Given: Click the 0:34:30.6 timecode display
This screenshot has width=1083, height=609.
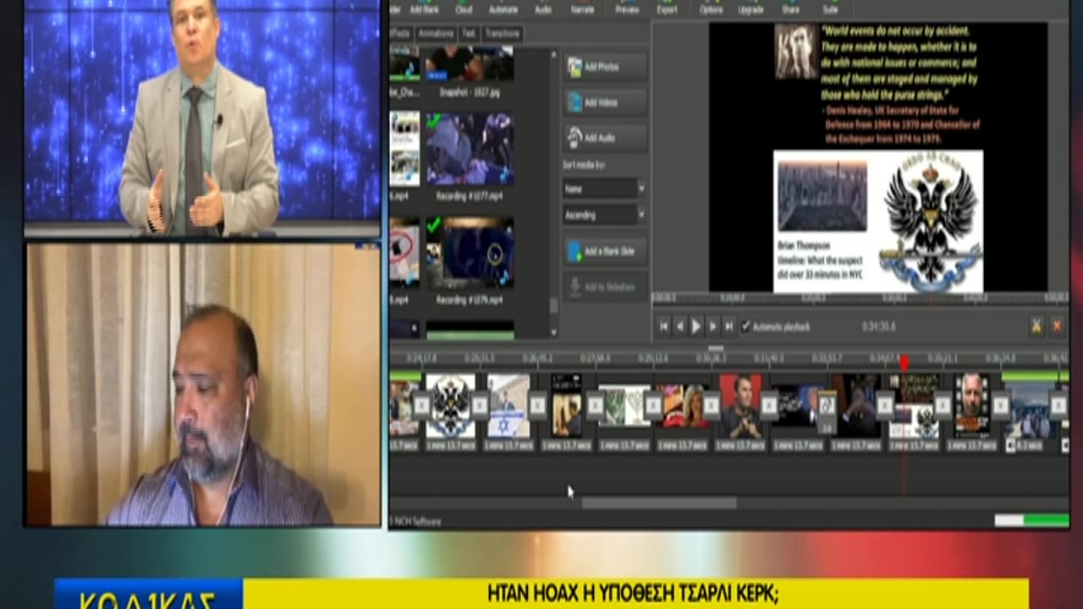Looking at the screenshot, I should pos(878,326).
